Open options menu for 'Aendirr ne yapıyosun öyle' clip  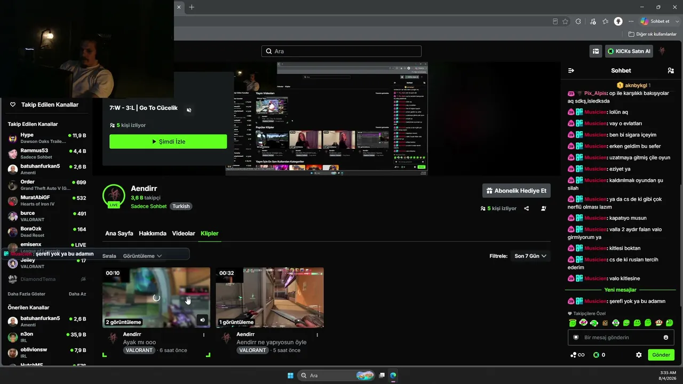pyautogui.click(x=317, y=335)
